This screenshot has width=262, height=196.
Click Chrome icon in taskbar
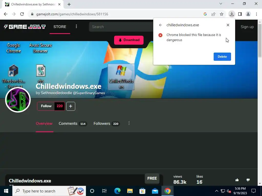tap(167, 191)
